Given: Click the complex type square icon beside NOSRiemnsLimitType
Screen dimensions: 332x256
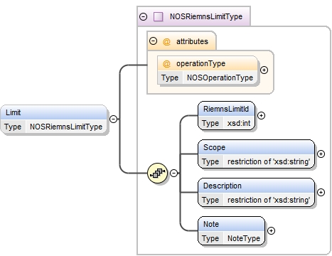Looking at the screenshot, I should (x=158, y=17).
